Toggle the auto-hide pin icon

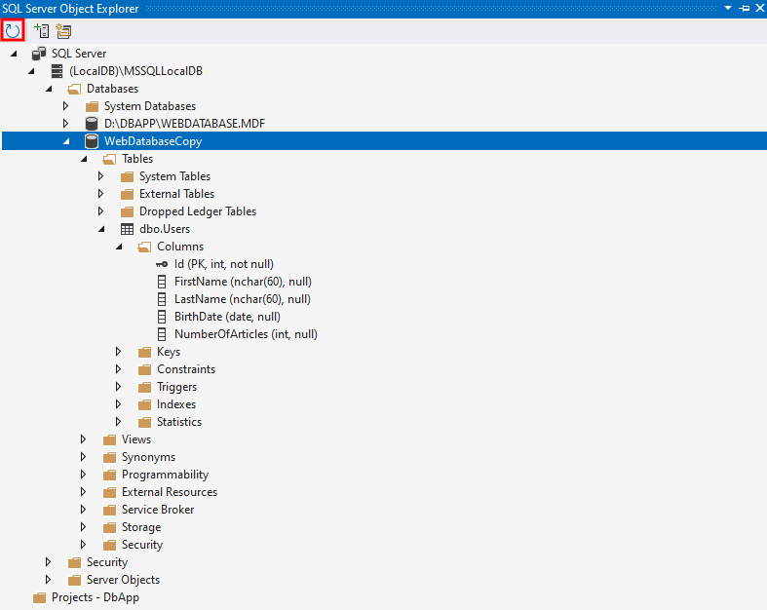745,8
